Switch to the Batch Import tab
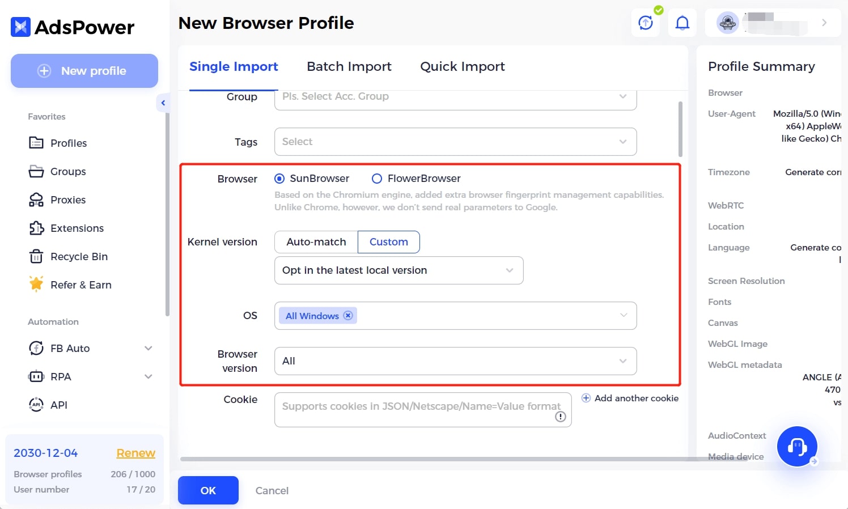Image resolution: width=848 pixels, height=509 pixels. 349,66
